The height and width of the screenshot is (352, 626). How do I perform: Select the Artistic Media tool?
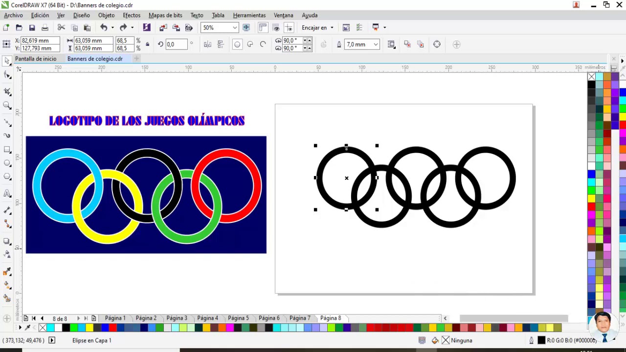[7, 135]
